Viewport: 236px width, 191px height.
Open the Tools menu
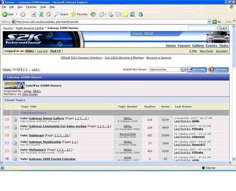coord(43,7)
